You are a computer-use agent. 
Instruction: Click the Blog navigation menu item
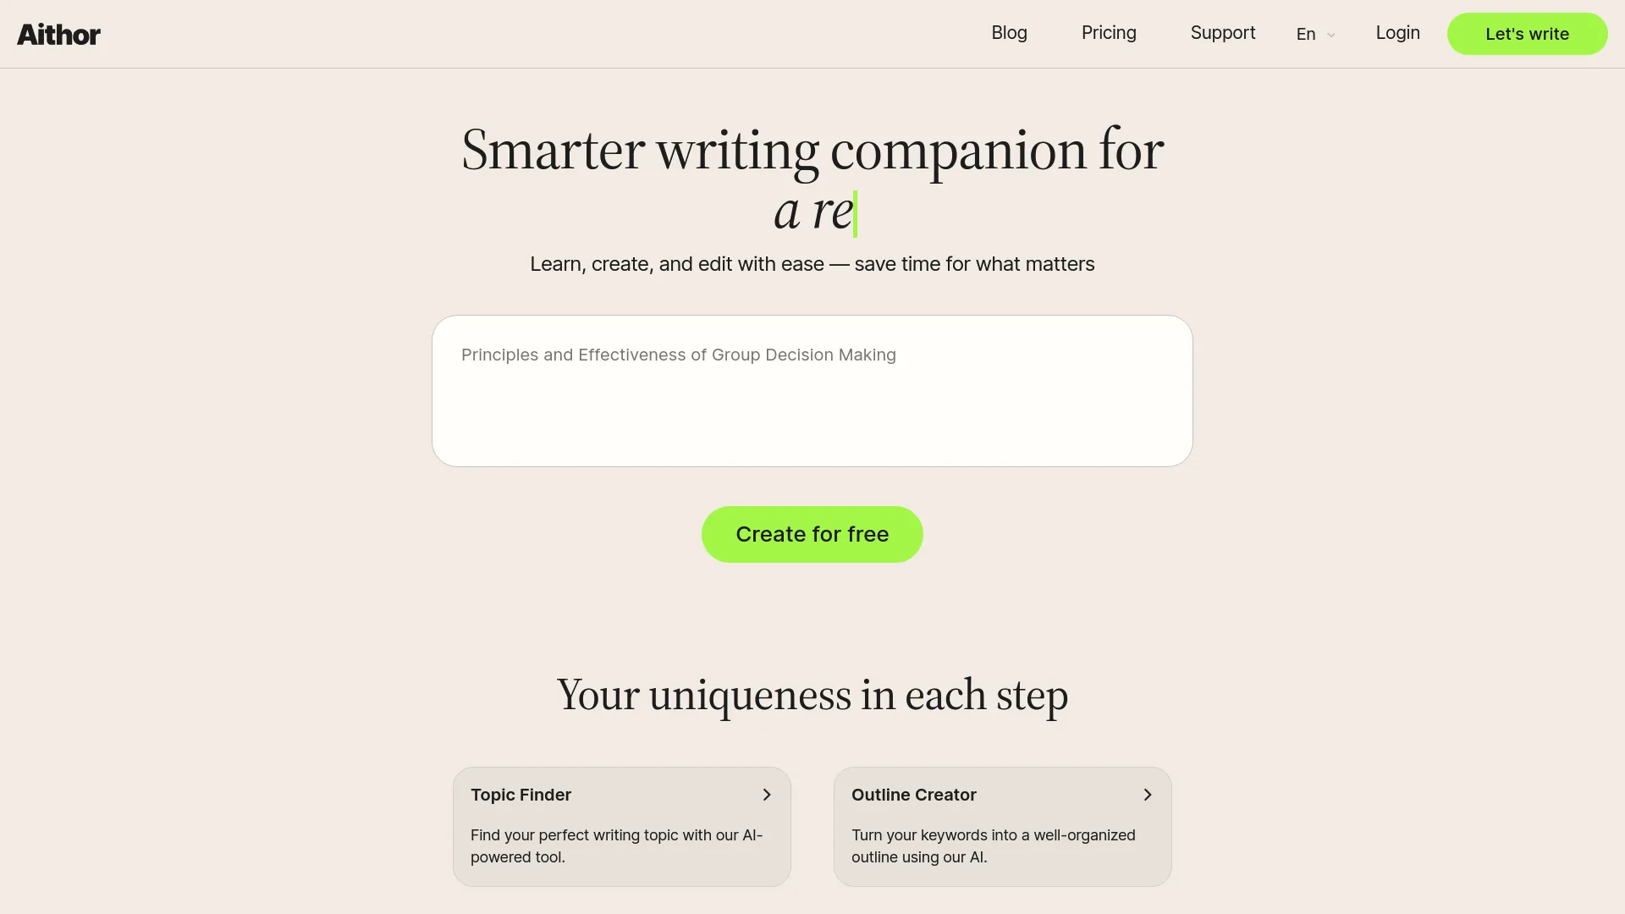1009,34
